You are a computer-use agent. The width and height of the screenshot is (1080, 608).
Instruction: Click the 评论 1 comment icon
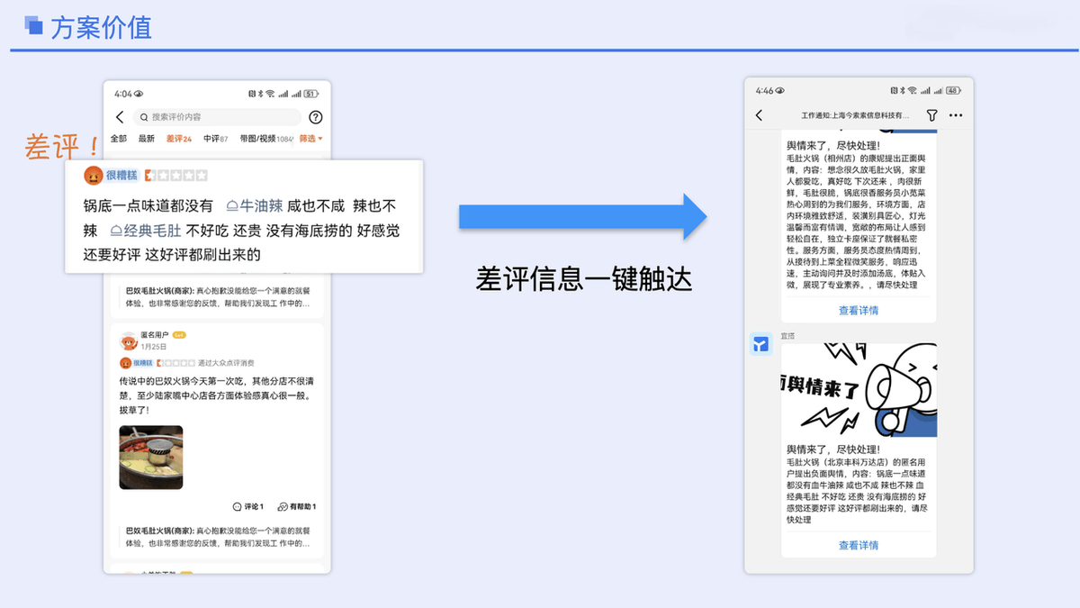click(247, 506)
